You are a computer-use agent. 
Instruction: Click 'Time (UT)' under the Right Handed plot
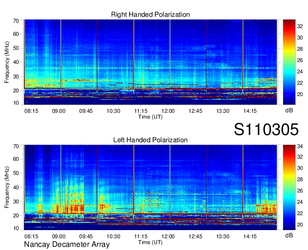click(x=150, y=117)
